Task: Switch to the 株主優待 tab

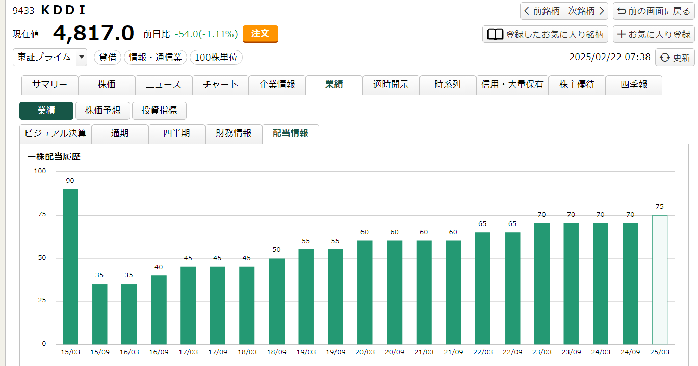Action: point(577,85)
